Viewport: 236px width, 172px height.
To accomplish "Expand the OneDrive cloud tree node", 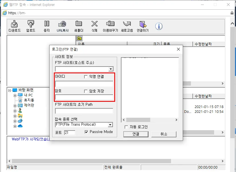I will click(x=15, y=126).
